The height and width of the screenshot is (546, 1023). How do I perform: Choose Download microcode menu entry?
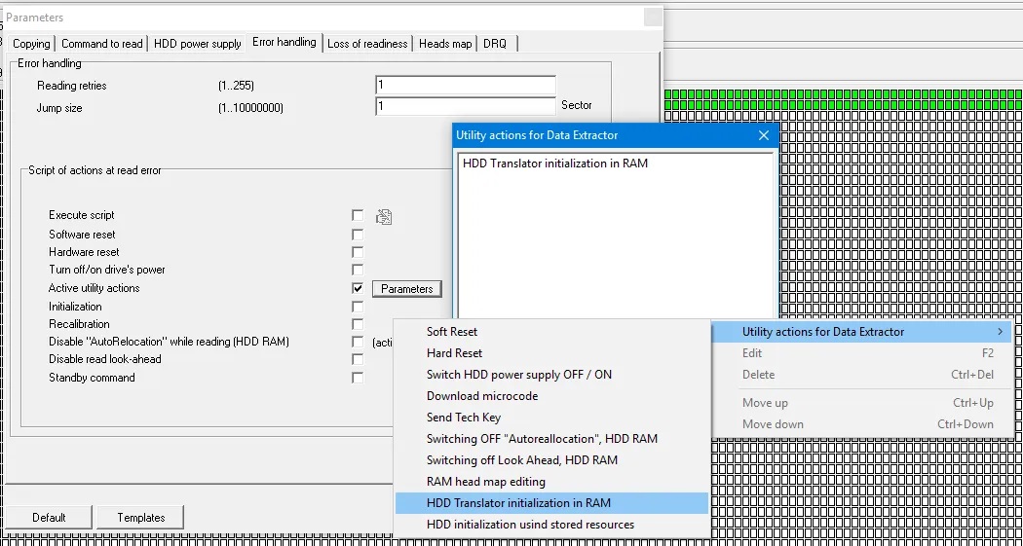point(482,396)
